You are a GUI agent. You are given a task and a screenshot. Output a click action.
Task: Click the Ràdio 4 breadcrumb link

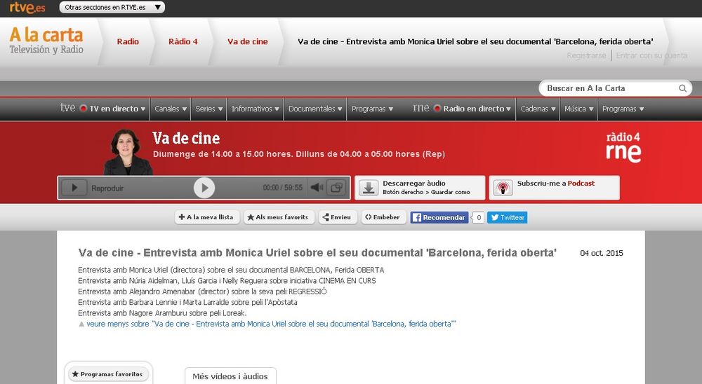point(183,41)
